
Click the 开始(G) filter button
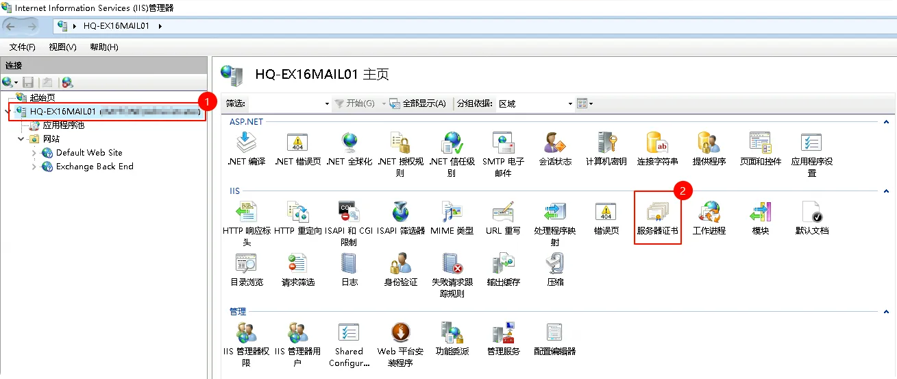coord(356,103)
